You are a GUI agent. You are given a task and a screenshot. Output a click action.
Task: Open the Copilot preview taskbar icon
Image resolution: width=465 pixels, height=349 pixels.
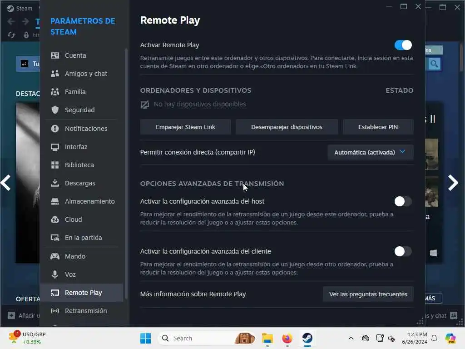click(x=450, y=338)
